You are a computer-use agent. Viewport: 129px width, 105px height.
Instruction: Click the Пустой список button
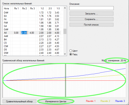(92, 25)
